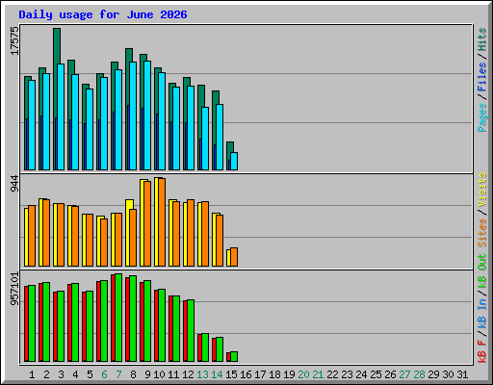The height and width of the screenshot is (385, 493).
Task: Click the 'Files' legend label
Action: tap(481, 77)
